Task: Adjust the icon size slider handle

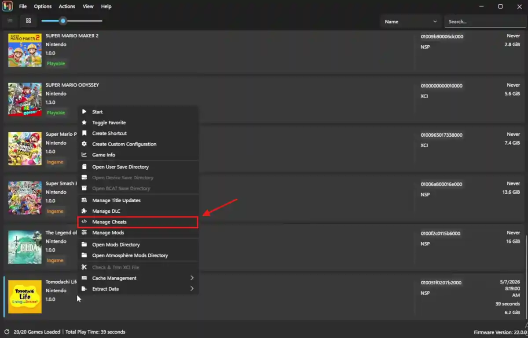Action: (63, 21)
